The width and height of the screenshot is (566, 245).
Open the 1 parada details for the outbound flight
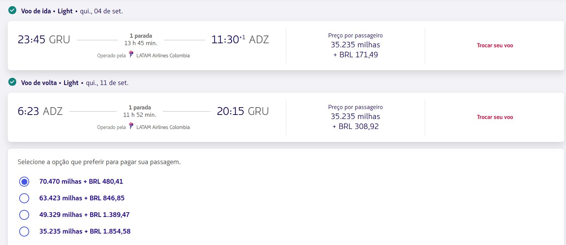(x=141, y=36)
